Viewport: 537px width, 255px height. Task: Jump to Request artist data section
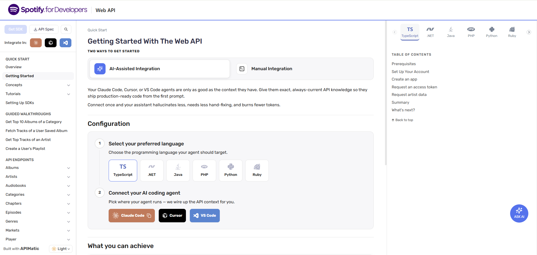pos(409,95)
